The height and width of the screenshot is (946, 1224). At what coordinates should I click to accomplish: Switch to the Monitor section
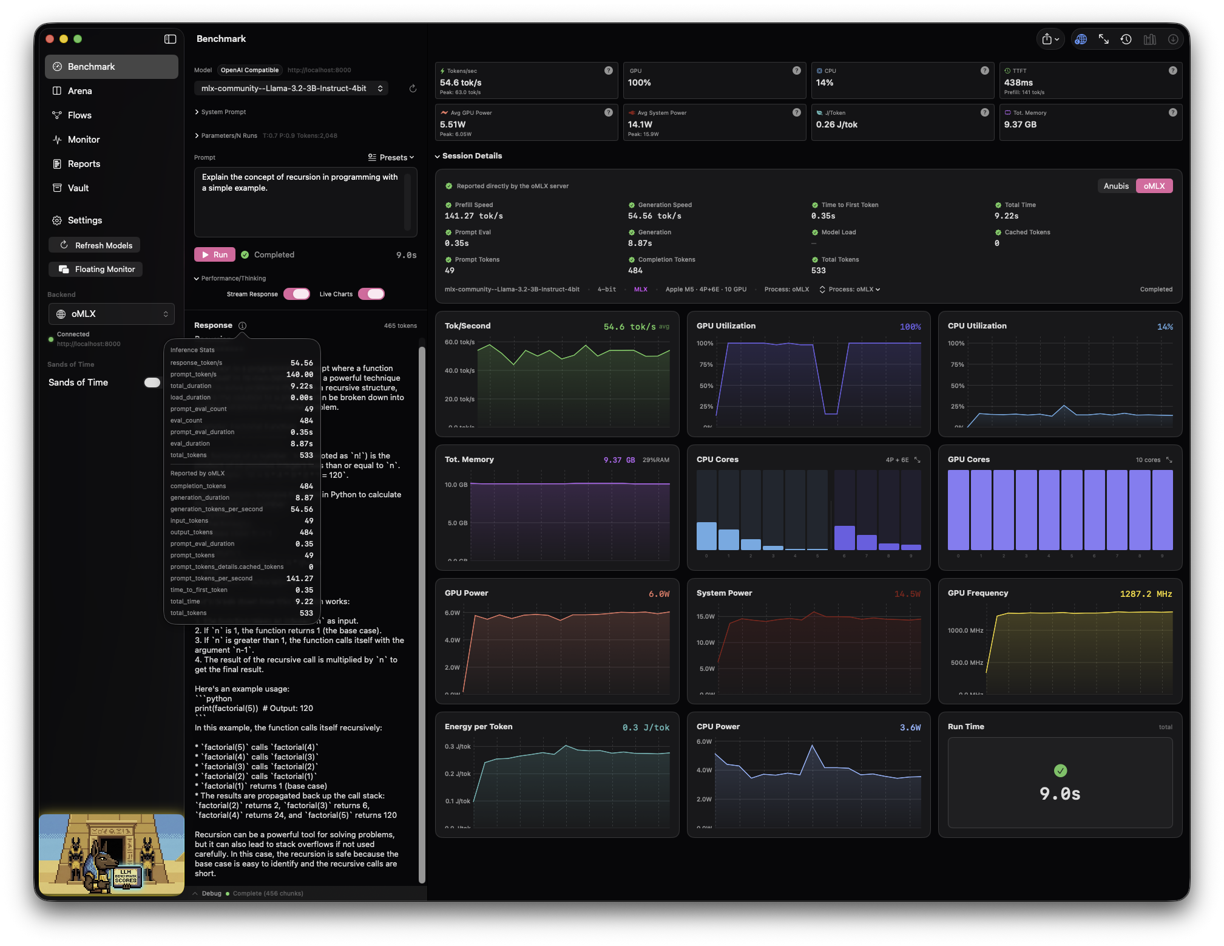pyautogui.click(x=112, y=140)
